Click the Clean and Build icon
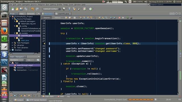This screenshot has width=182, height=102. (74, 9)
